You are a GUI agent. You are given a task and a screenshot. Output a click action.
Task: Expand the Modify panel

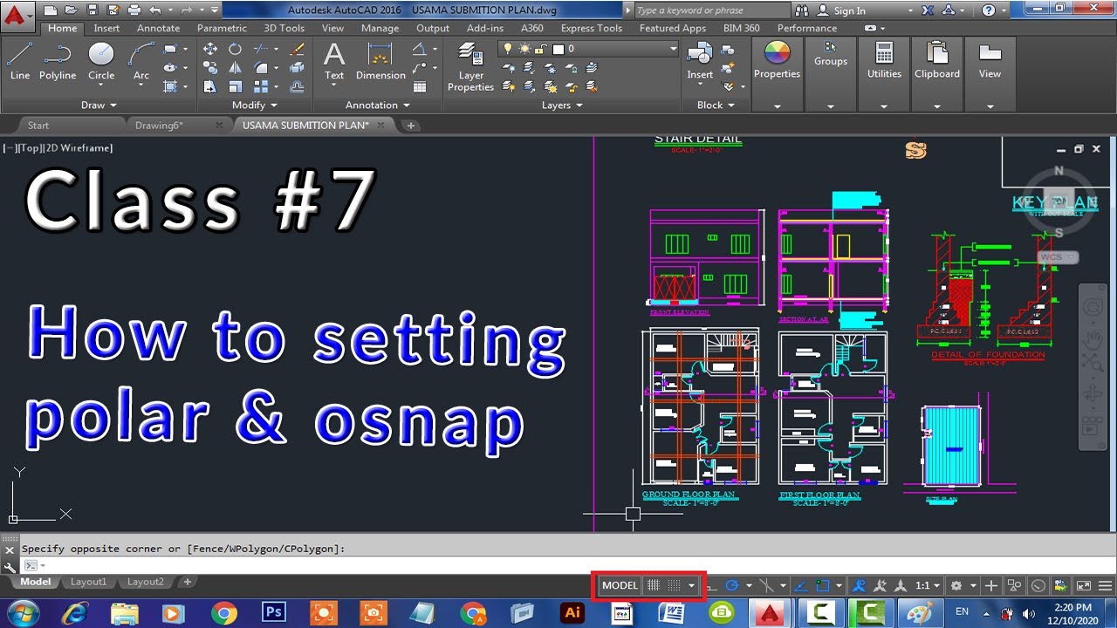point(254,105)
